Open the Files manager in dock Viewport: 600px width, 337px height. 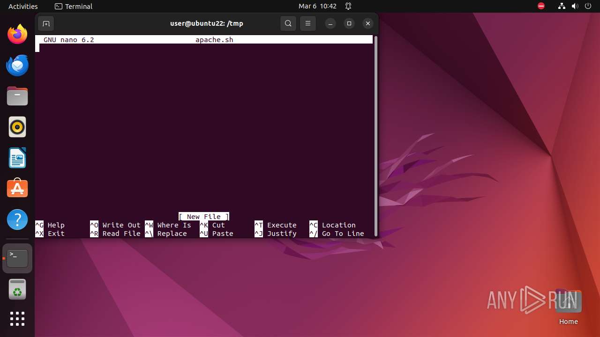click(x=17, y=96)
